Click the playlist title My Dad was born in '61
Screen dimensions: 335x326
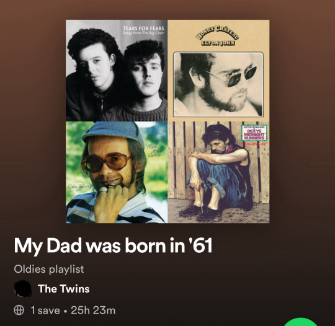(113, 245)
